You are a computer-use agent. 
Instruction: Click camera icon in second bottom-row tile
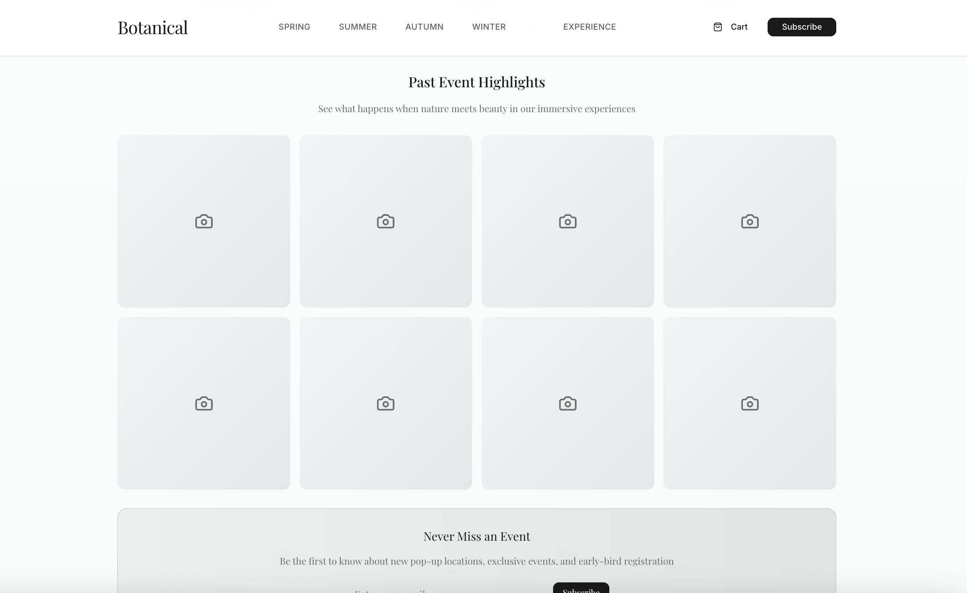pyautogui.click(x=386, y=403)
